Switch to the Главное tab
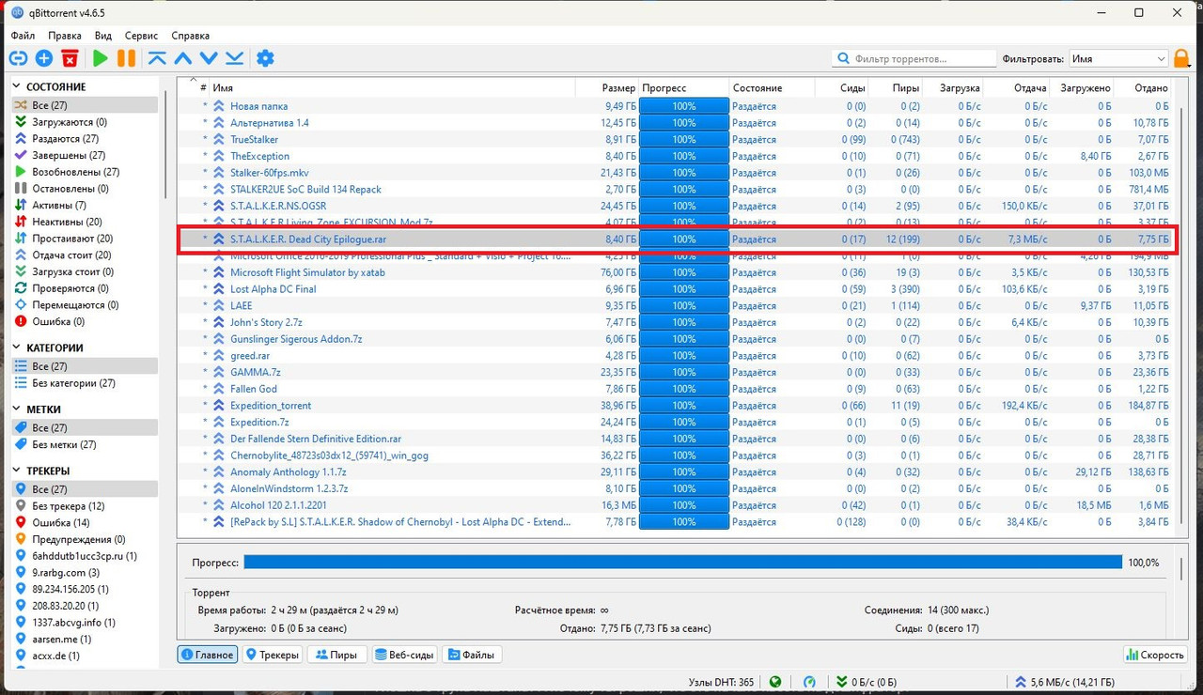Image resolution: width=1203 pixels, height=695 pixels. point(208,655)
